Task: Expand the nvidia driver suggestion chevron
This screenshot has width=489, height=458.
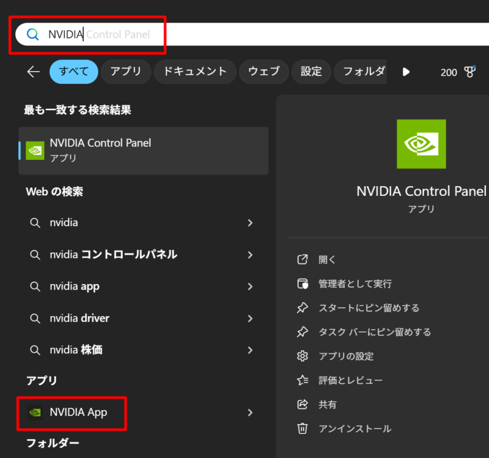Action: pos(250,318)
